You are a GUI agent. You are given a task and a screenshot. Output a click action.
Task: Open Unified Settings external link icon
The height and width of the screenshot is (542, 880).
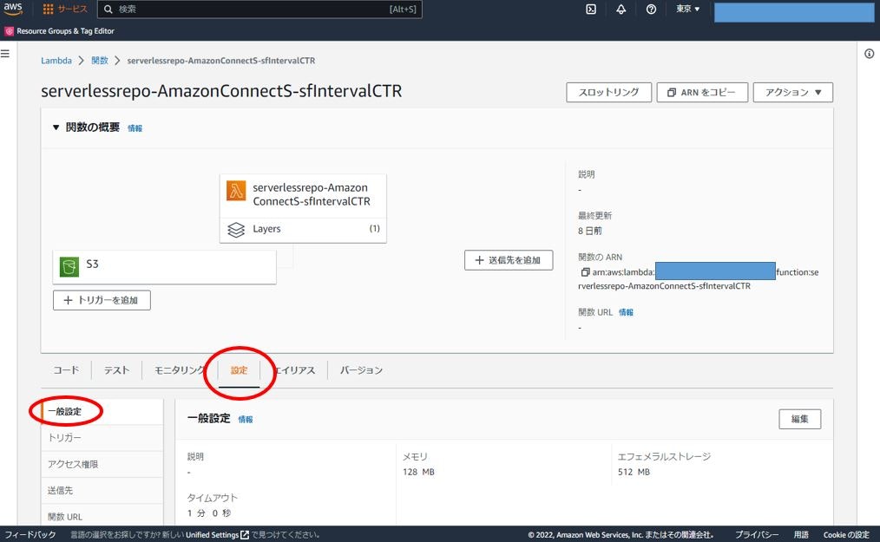click(245, 535)
